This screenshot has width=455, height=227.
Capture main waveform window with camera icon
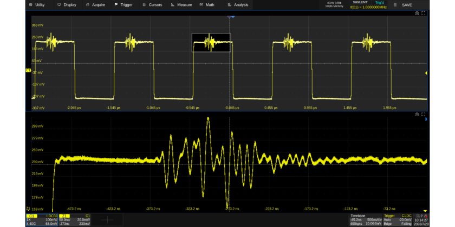417,14
